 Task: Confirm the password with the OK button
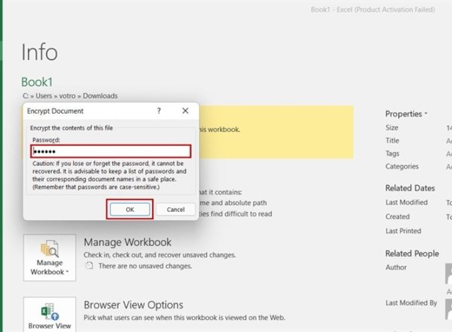[130, 209]
